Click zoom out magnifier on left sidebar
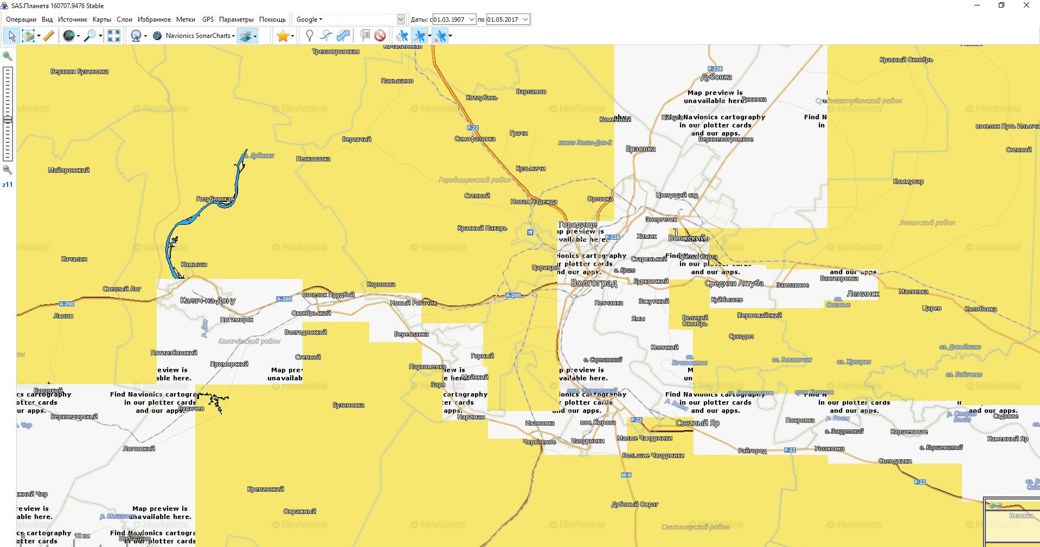The image size is (1040, 547). click(x=8, y=170)
